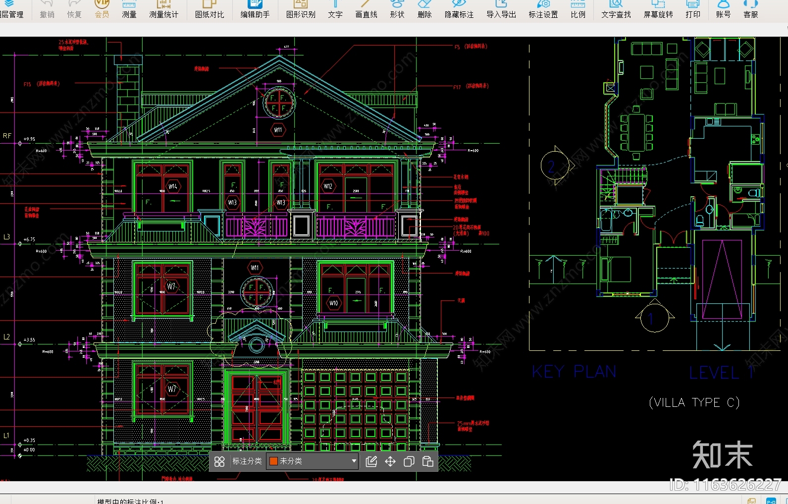
Task: Click the orange 未分类 color swatch
Action: [x=273, y=461]
